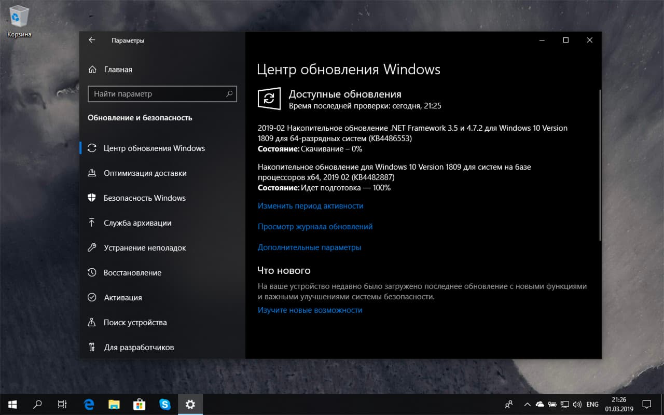Image resolution: width=664 pixels, height=415 pixels.
Task: Click the Найти параметр search field
Action: pos(162,94)
